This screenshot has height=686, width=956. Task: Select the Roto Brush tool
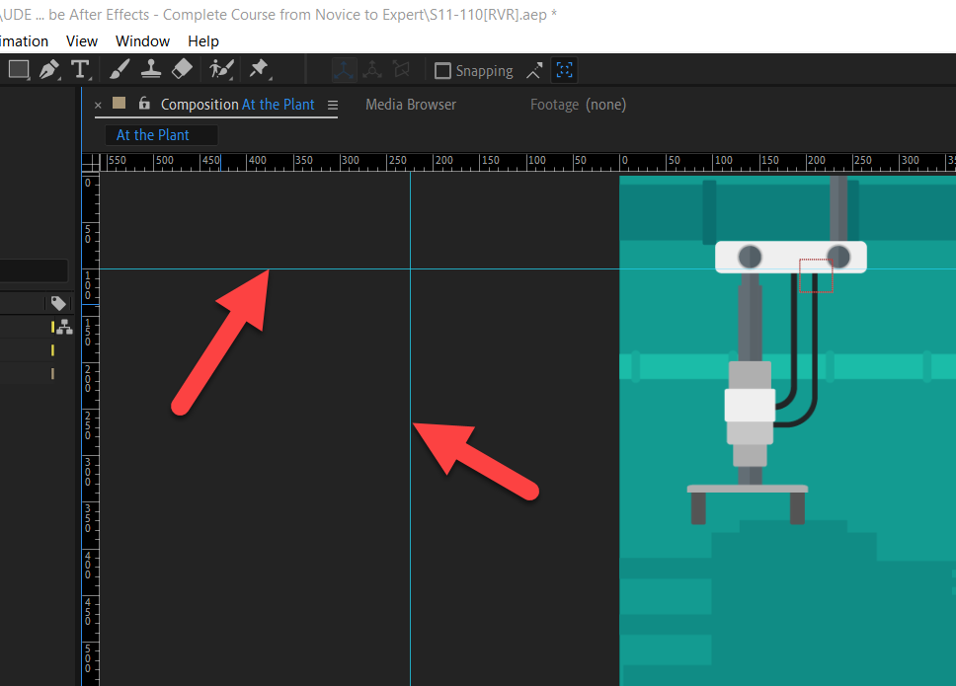(x=219, y=69)
